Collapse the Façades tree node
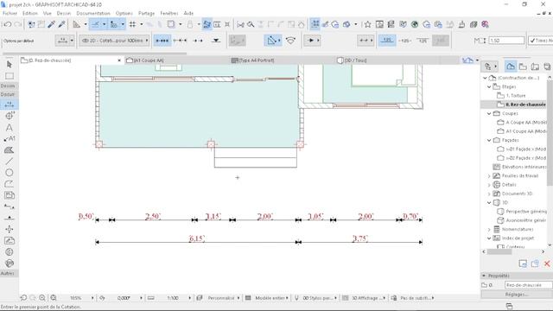Viewport: 553px width, 311px height. coord(489,140)
